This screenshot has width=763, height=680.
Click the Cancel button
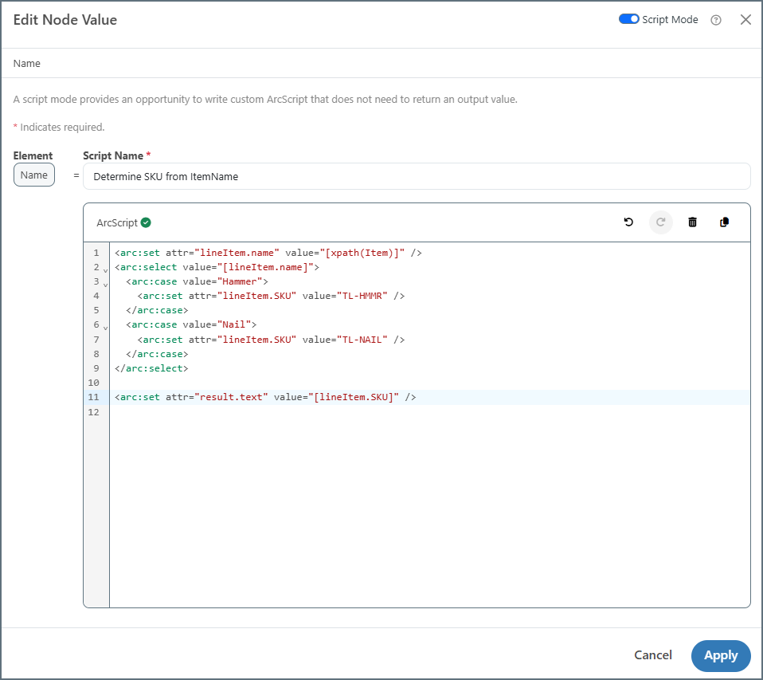pos(652,655)
